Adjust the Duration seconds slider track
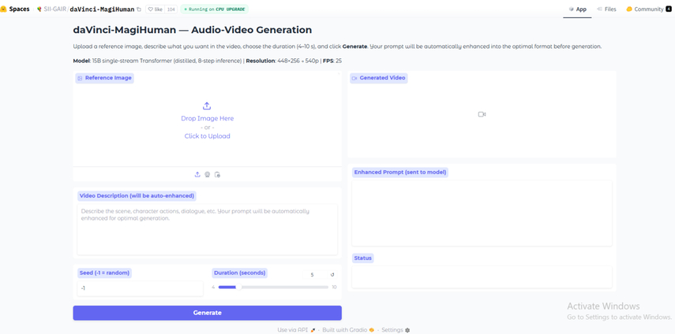The height and width of the screenshot is (334, 675). pos(273,288)
